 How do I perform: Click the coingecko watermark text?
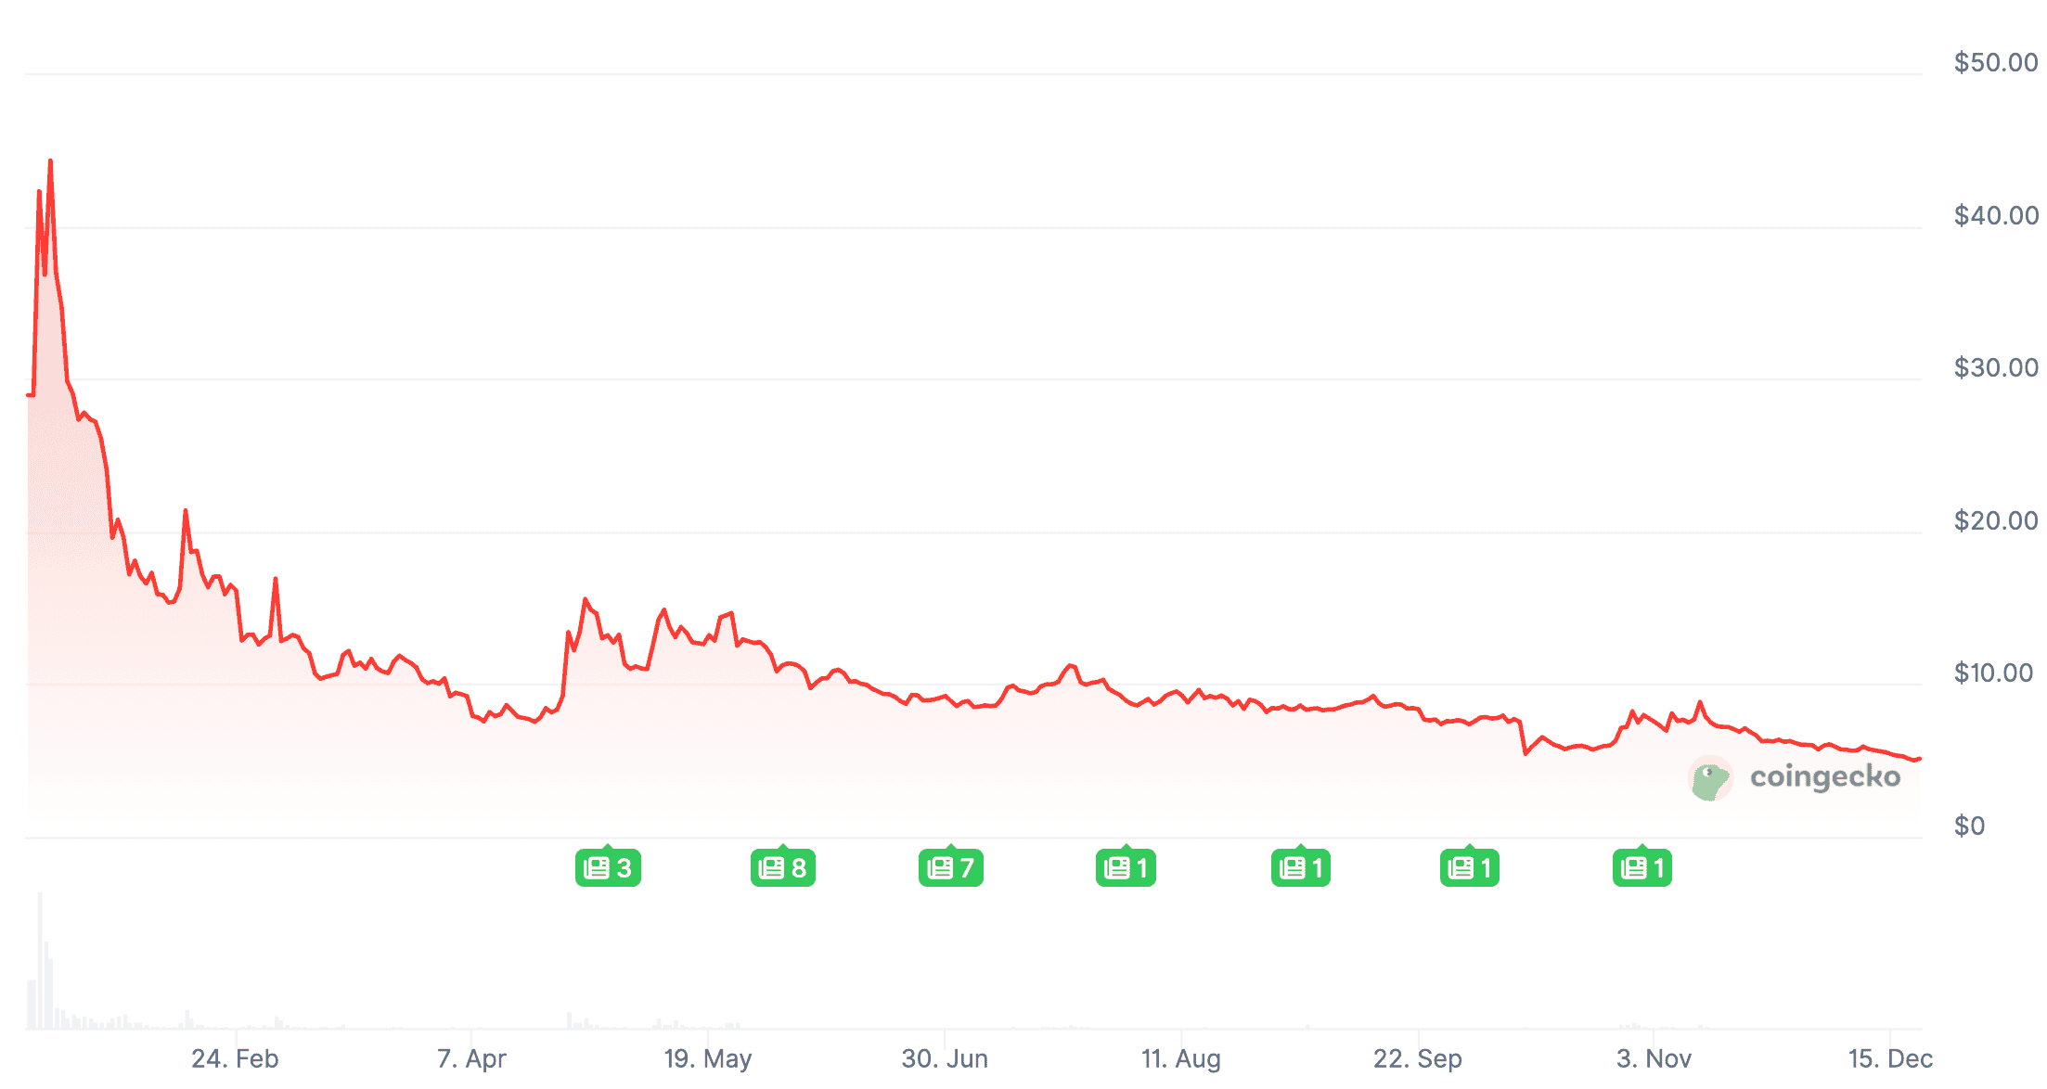click(1824, 776)
